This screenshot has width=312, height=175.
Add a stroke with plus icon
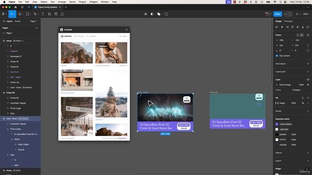click(x=308, y=111)
